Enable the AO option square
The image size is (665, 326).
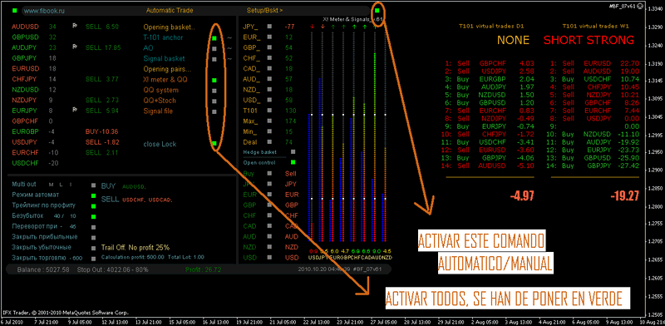(x=214, y=48)
